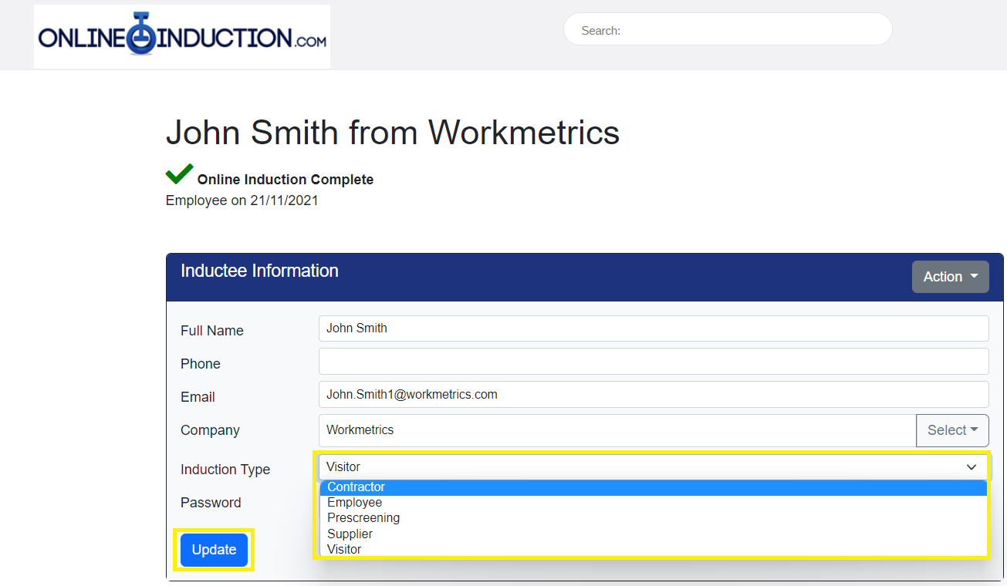Screen dimensions: 1007x586
Task: Click the John Smith from Workmetrics heading
Action: pos(392,133)
